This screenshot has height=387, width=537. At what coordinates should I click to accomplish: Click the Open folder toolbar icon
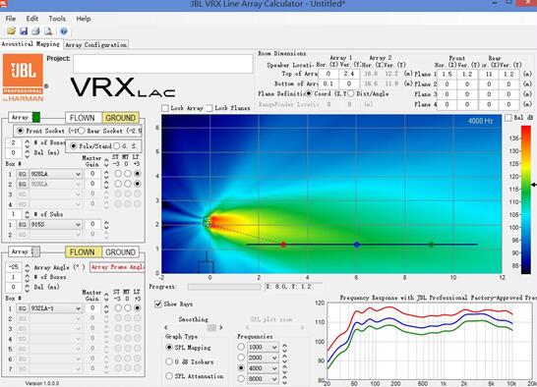[x=11, y=31]
